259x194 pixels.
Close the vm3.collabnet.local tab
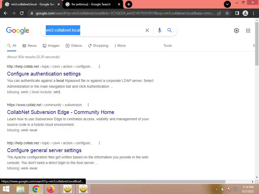click(59, 4)
